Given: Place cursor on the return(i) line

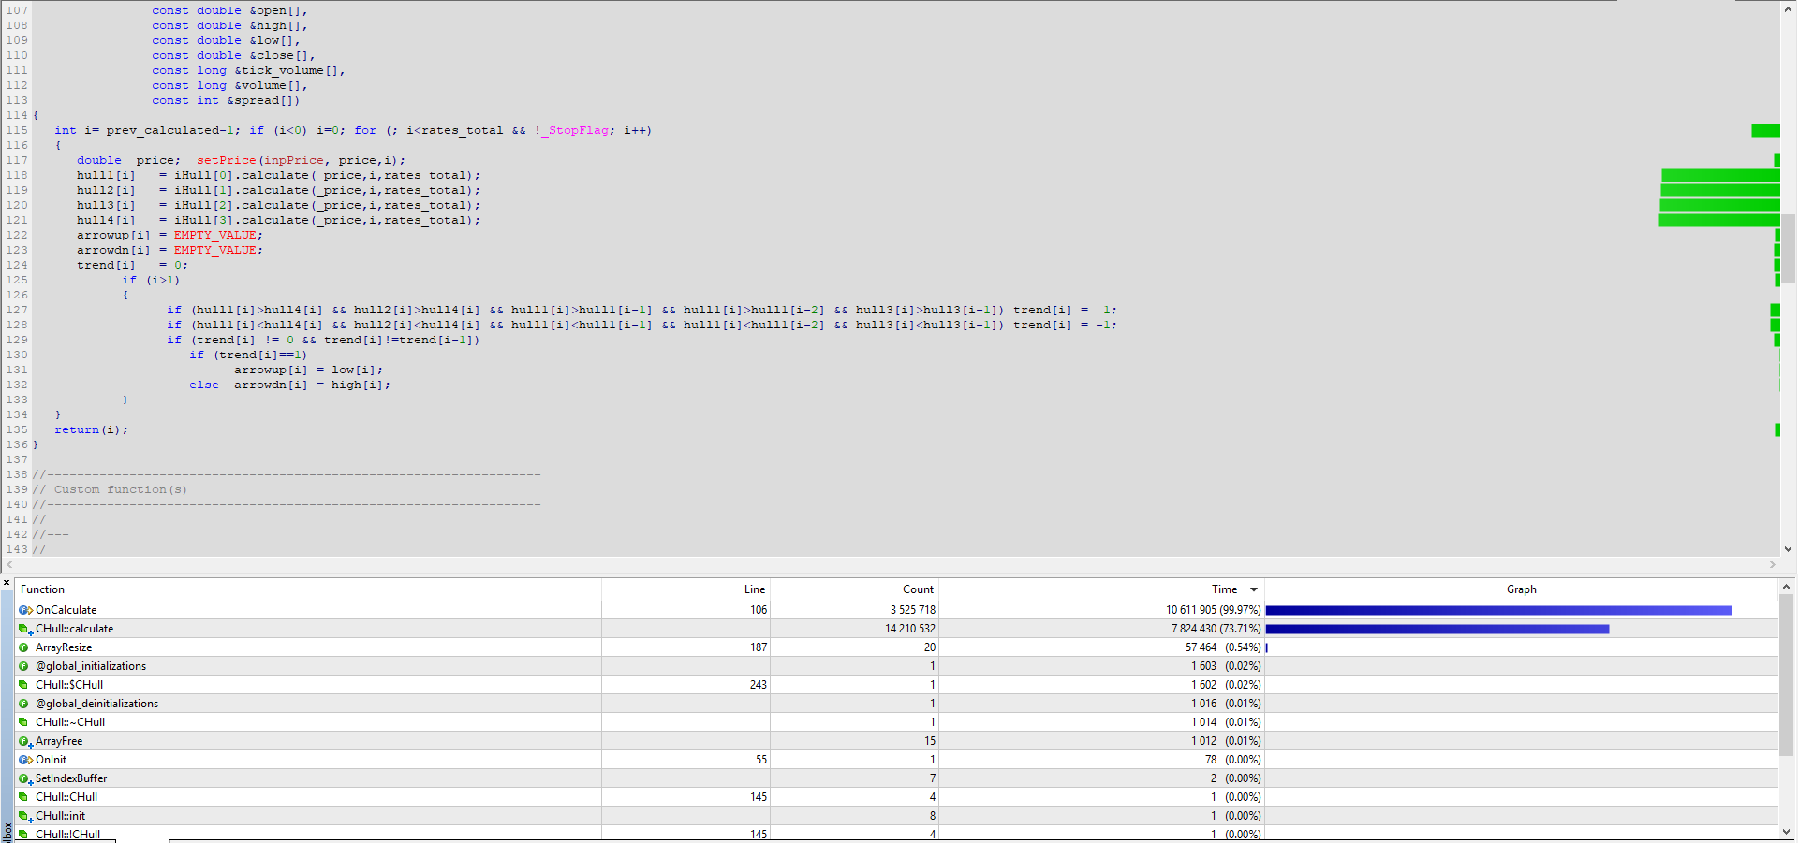Looking at the screenshot, I should pyautogui.click(x=91, y=430).
